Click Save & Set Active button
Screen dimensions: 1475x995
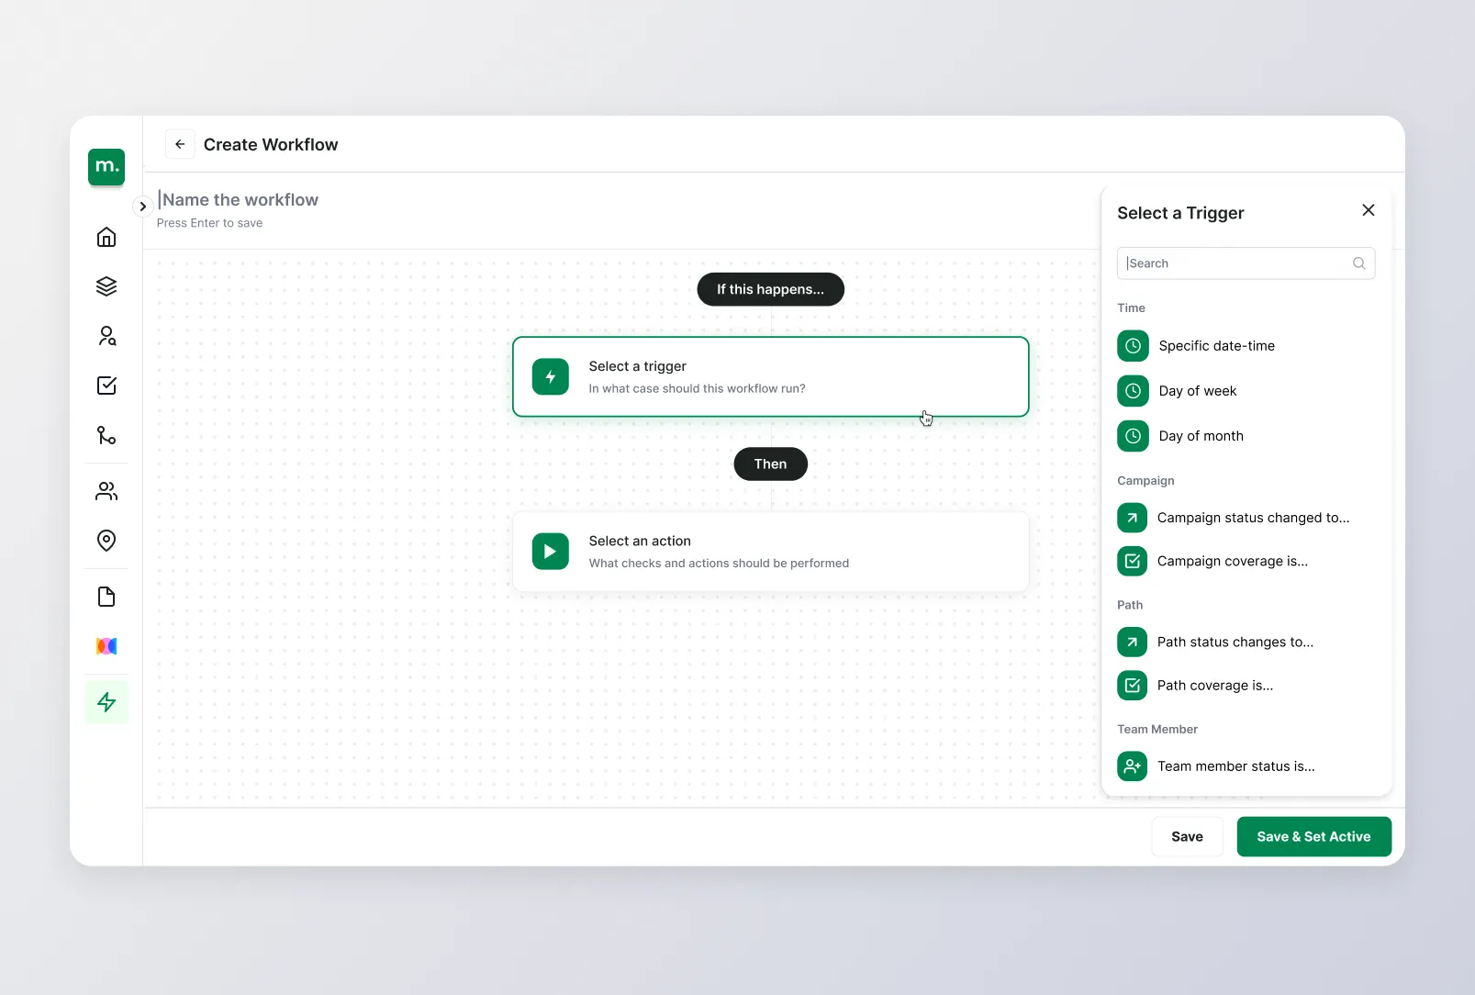coord(1313,836)
